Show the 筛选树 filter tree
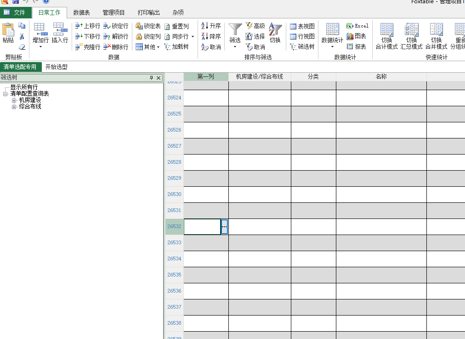This screenshot has width=465, height=339. pos(302,47)
